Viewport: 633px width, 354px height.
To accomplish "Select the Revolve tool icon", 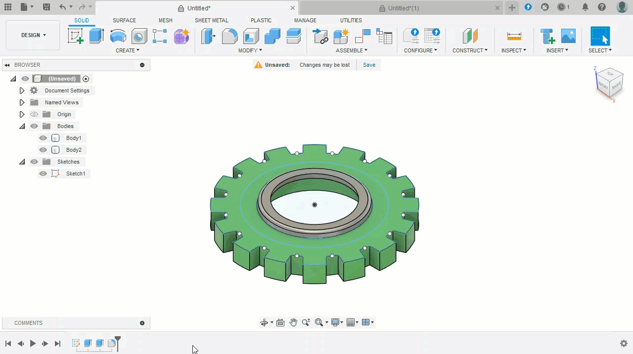I will (x=118, y=36).
